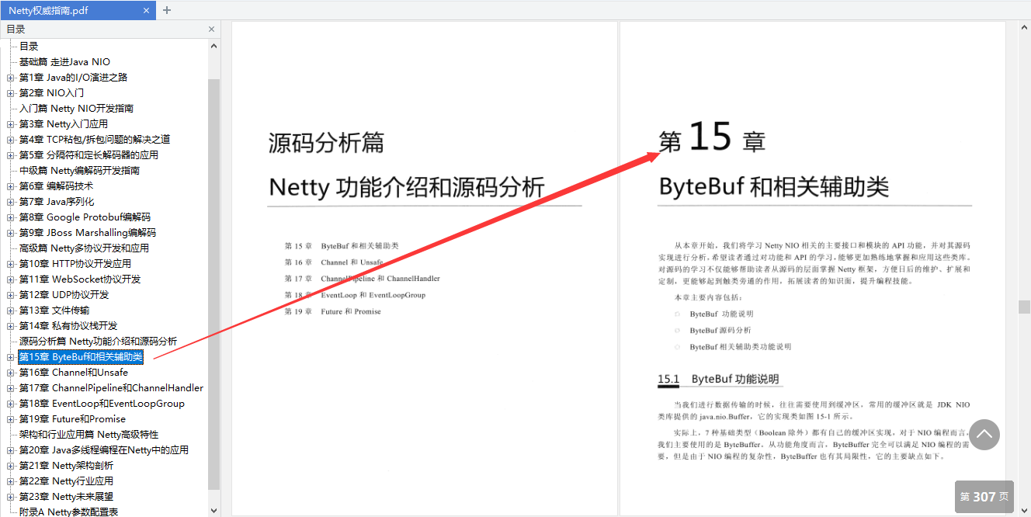
Task: Close the Netty权威指南.pdf tab
Action: click(x=146, y=10)
